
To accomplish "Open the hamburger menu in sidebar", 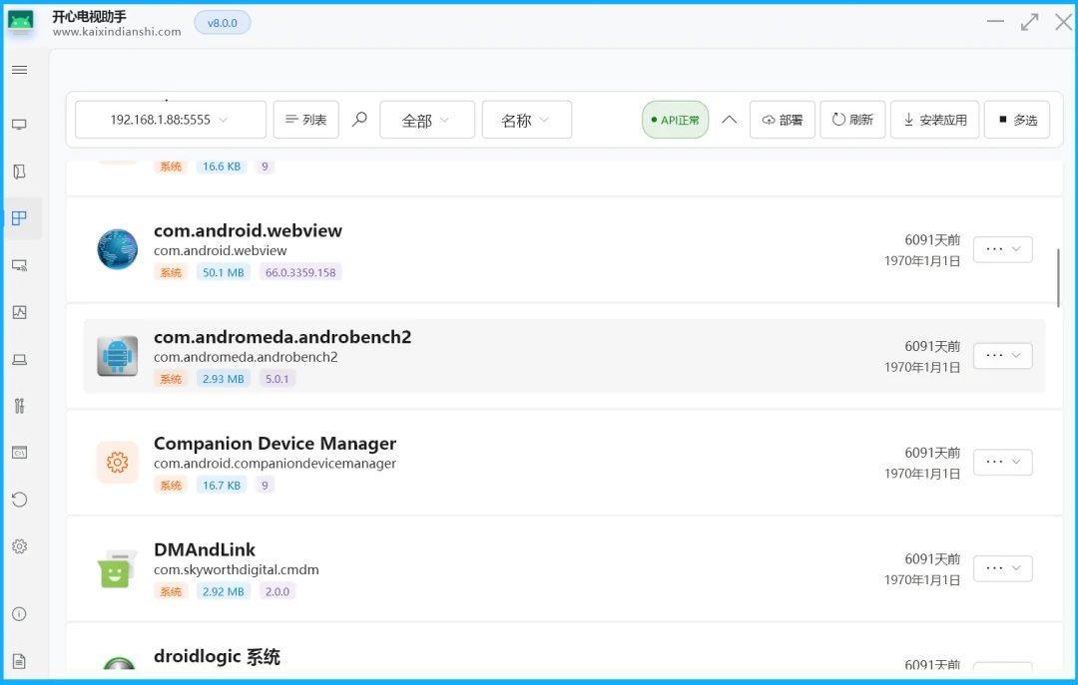I will click(19, 70).
